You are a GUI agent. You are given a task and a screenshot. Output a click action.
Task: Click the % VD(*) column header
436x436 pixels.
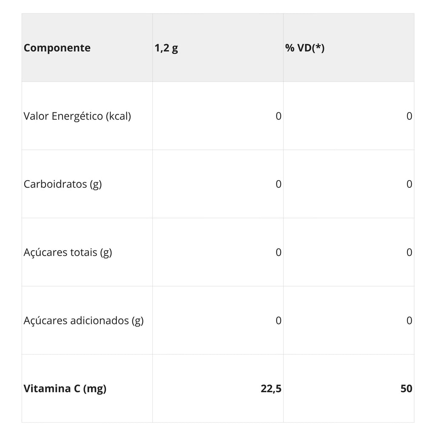(x=305, y=48)
